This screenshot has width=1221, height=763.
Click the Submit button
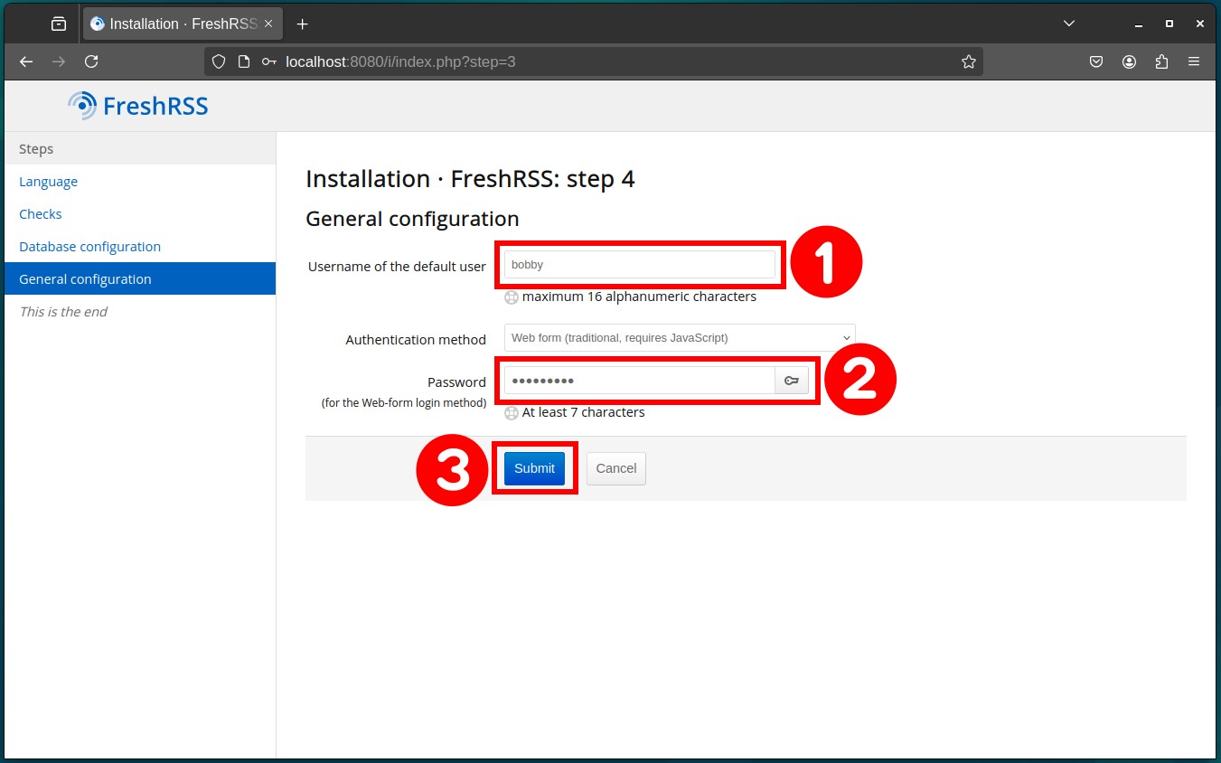[x=534, y=468]
